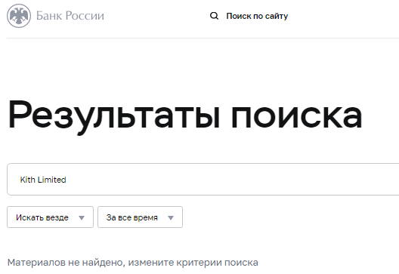The height and width of the screenshot is (274, 399).
Task: Click the «За все время» label text
Action: click(x=132, y=217)
